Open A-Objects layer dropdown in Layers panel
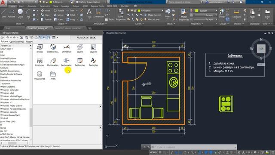Image resolution: width=275 pixels, height=155 pixels. pyautogui.click(x=145, y=10)
